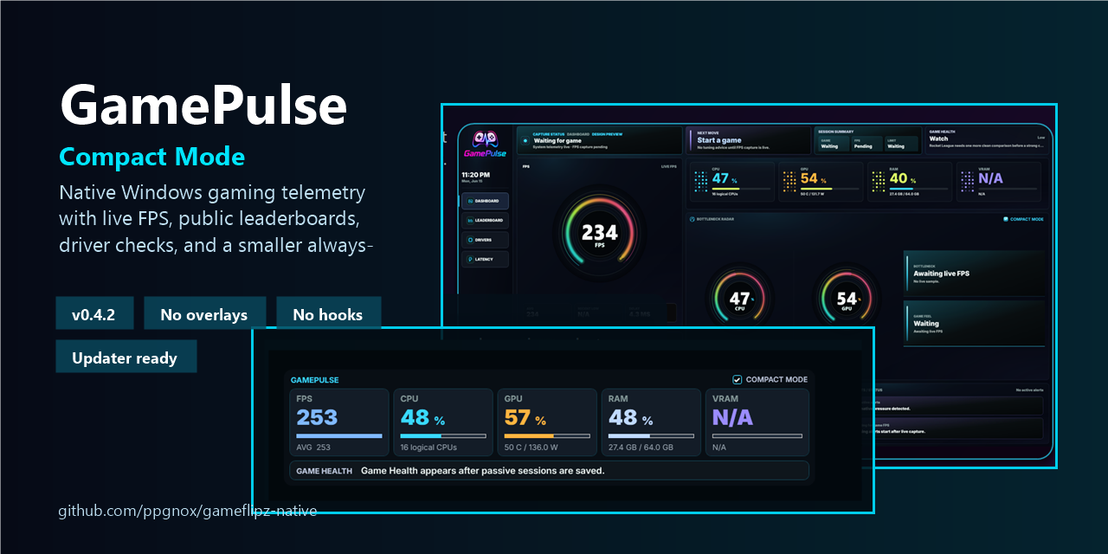
Task: Switch to the Design Preview tab
Action: point(609,134)
